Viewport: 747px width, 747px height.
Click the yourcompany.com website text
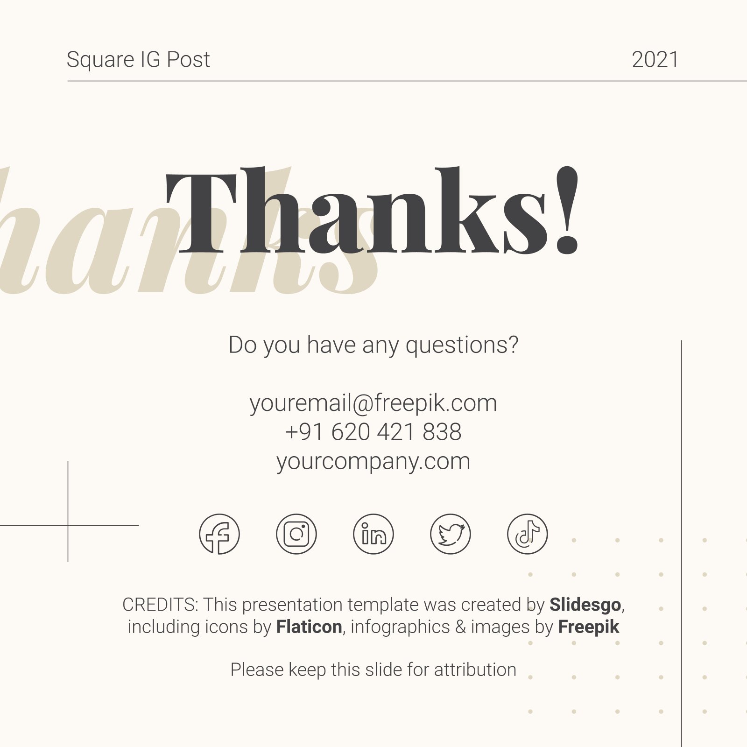(x=373, y=461)
